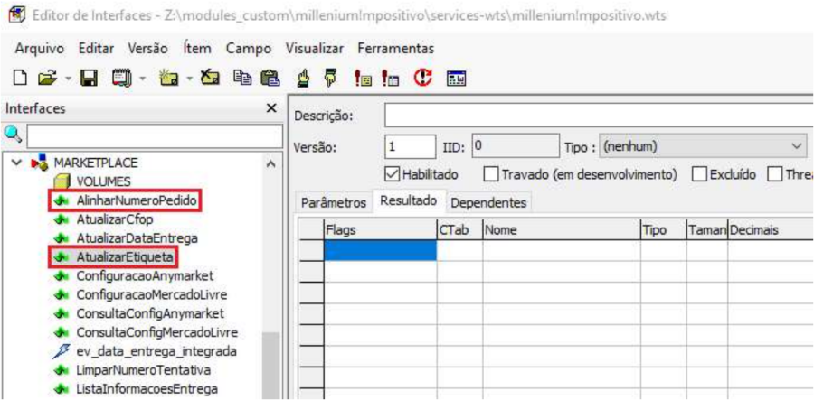Click the green icon beside AtualizarCfop
Image resolution: width=814 pixels, height=400 pixels.
tap(62, 219)
